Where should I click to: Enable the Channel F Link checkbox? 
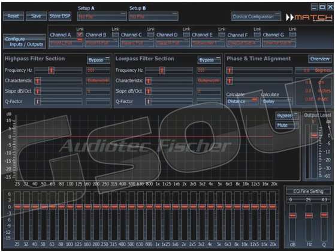tap(257, 34)
